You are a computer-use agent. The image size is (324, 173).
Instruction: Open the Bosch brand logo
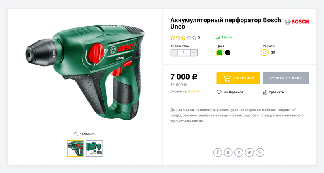coord(296,22)
